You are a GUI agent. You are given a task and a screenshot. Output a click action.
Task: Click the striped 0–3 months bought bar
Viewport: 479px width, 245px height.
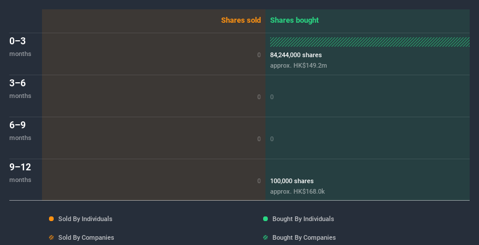coord(370,42)
